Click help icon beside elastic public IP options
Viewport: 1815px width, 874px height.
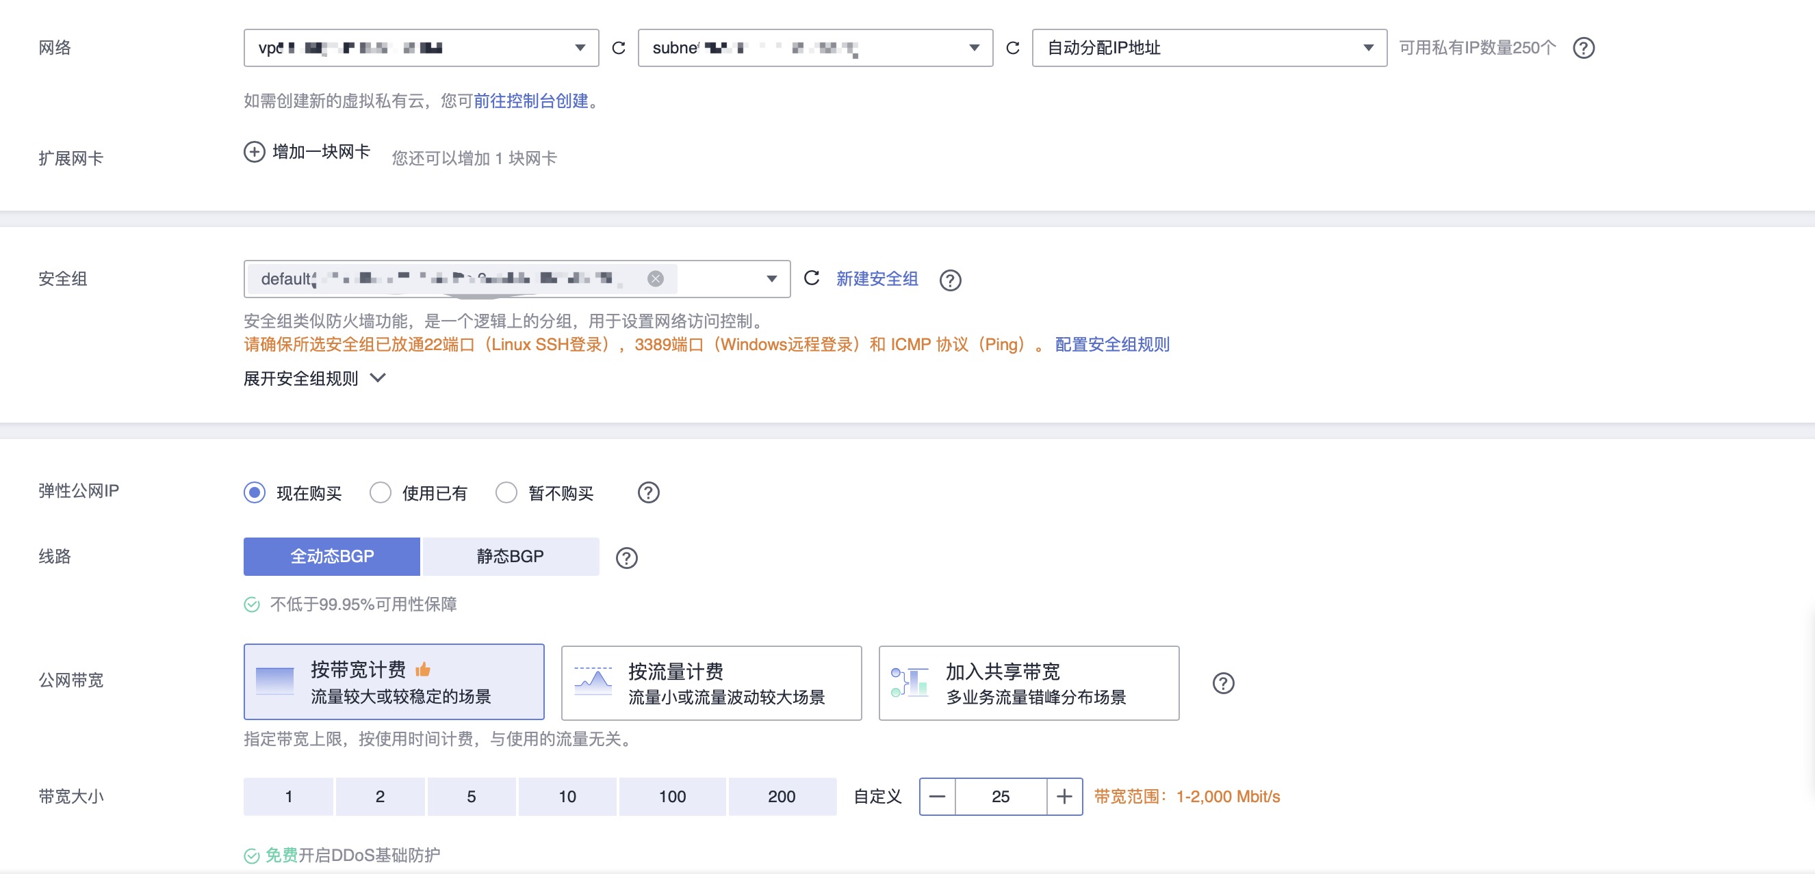pos(648,493)
